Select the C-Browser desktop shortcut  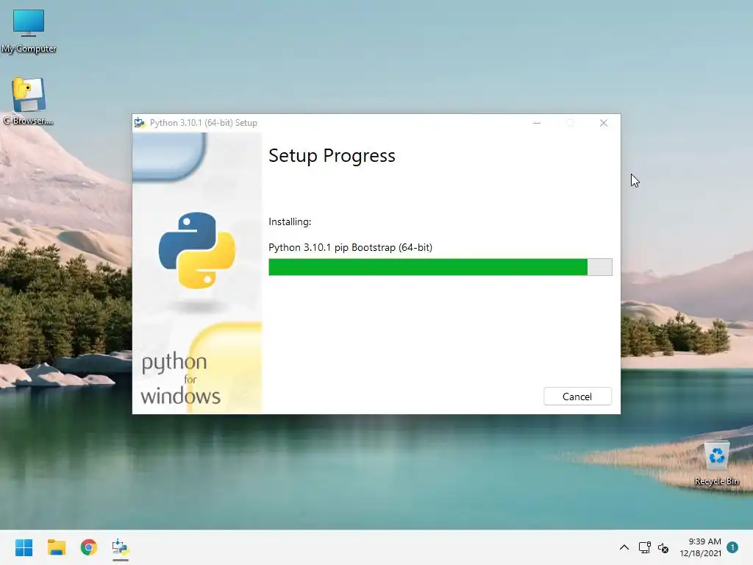(29, 102)
